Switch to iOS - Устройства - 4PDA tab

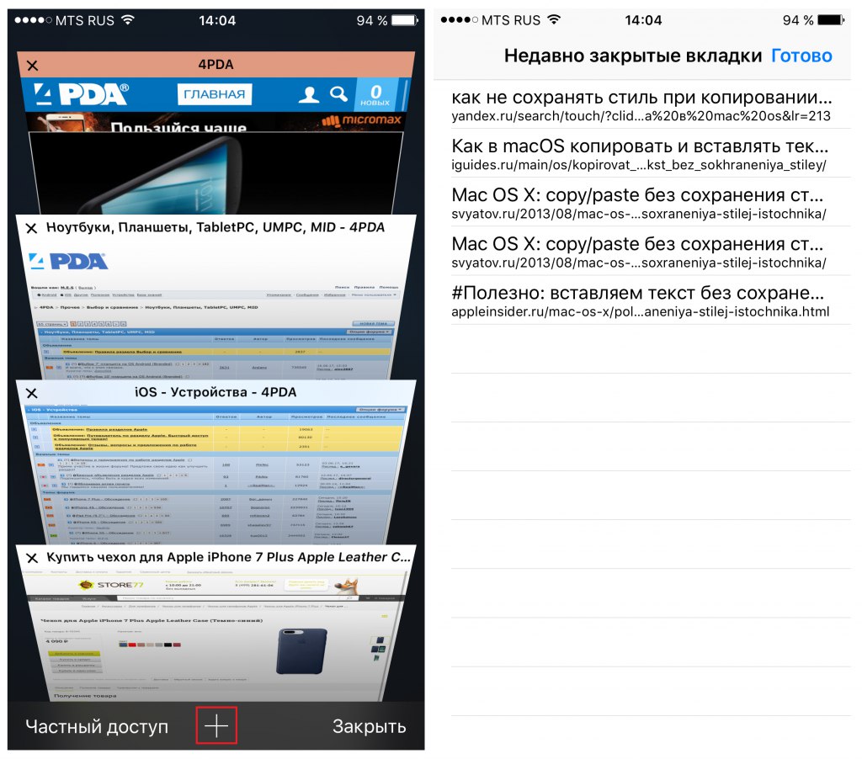click(215, 392)
